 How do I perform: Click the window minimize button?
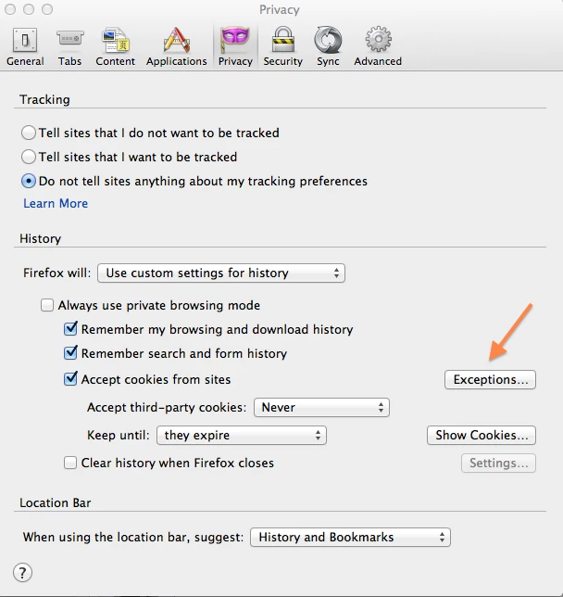(x=29, y=9)
